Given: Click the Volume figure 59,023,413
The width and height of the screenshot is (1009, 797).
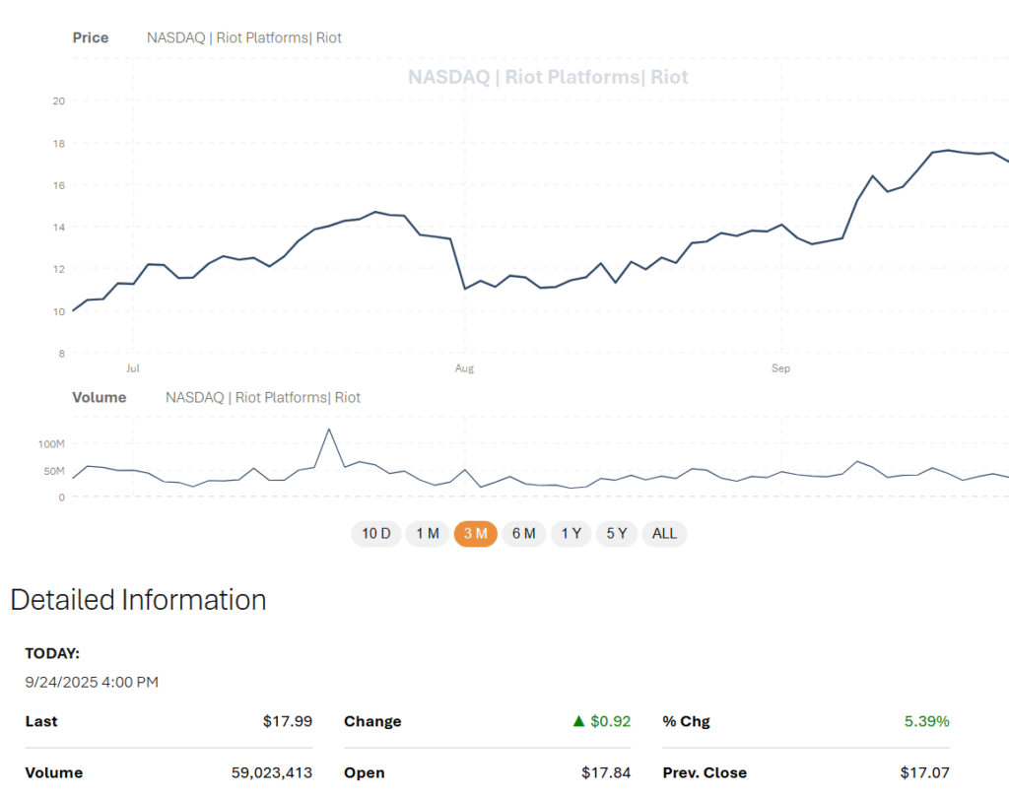Looking at the screenshot, I should [270, 772].
